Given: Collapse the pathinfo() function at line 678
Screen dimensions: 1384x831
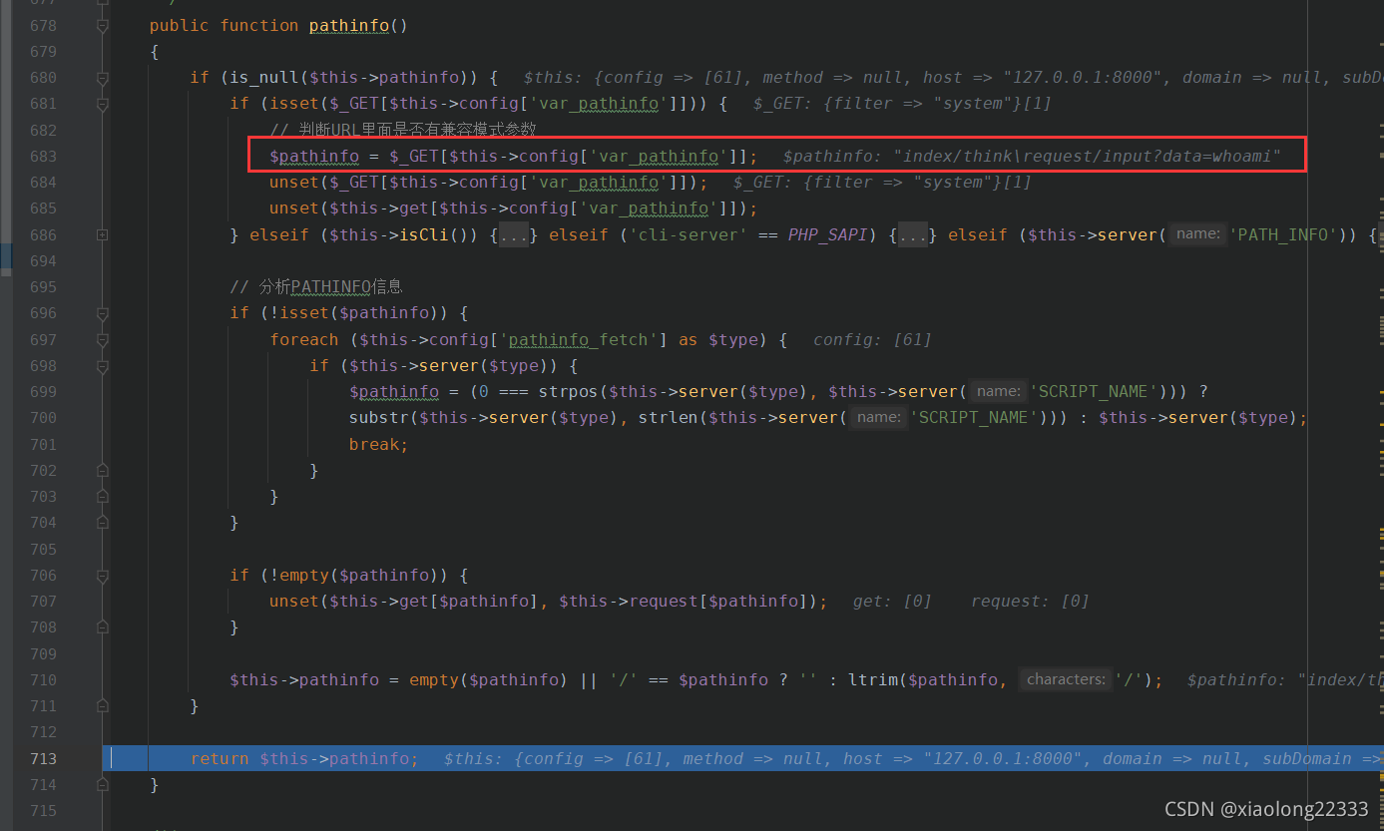Looking at the screenshot, I should click(102, 26).
